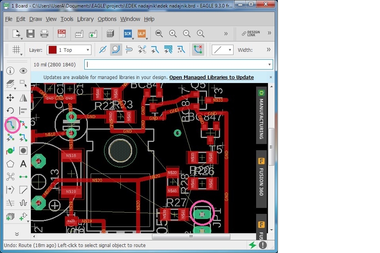380x253 pixels.
Task: Run a script with the SCR button
Action: (x=127, y=34)
